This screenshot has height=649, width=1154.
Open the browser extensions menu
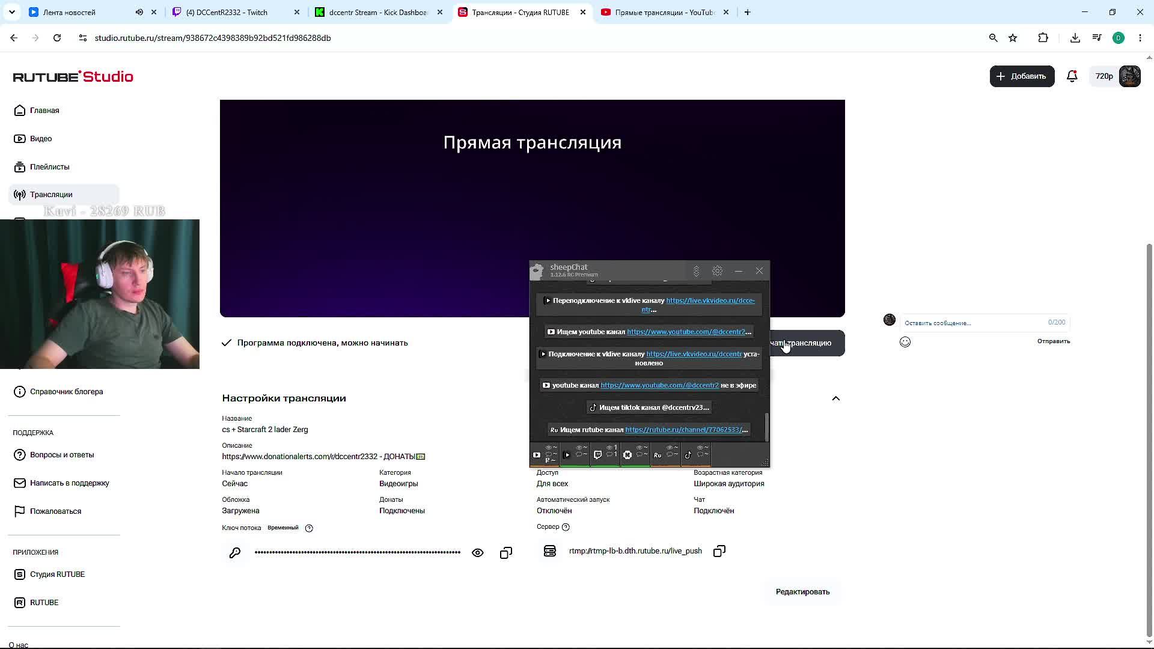[1043, 38]
